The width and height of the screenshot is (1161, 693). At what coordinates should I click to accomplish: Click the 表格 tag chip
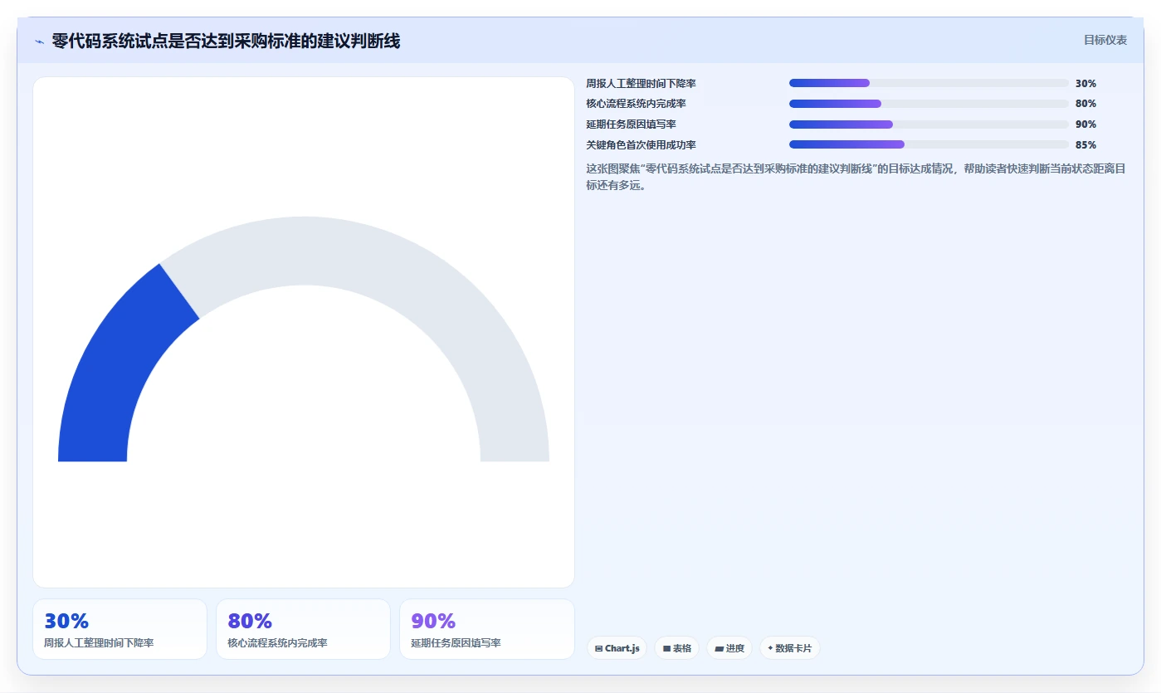pyautogui.click(x=676, y=648)
